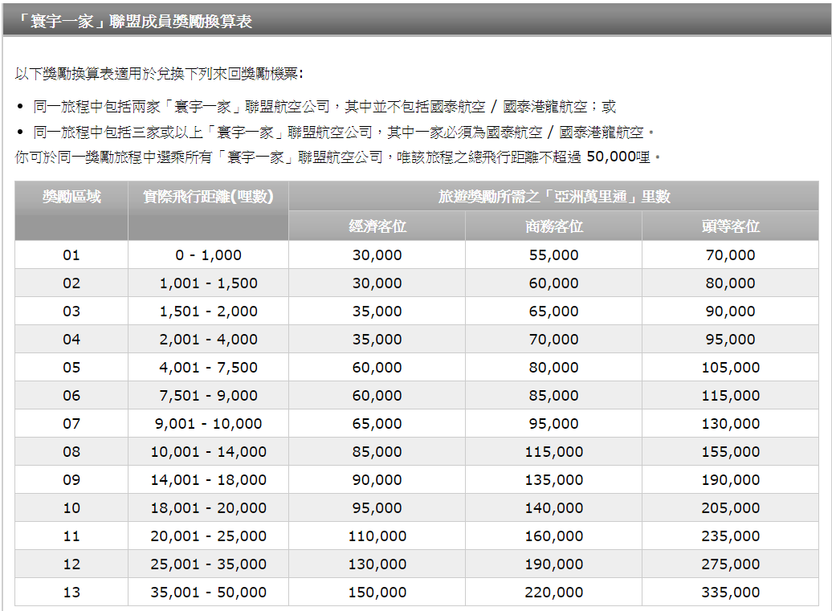
Task: Select zone cell 10
Action: 71,508
